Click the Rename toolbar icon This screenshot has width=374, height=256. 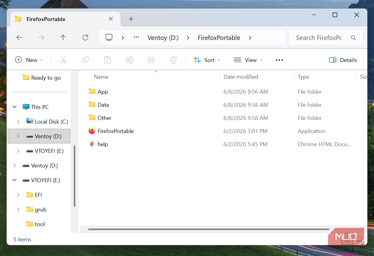click(x=129, y=60)
